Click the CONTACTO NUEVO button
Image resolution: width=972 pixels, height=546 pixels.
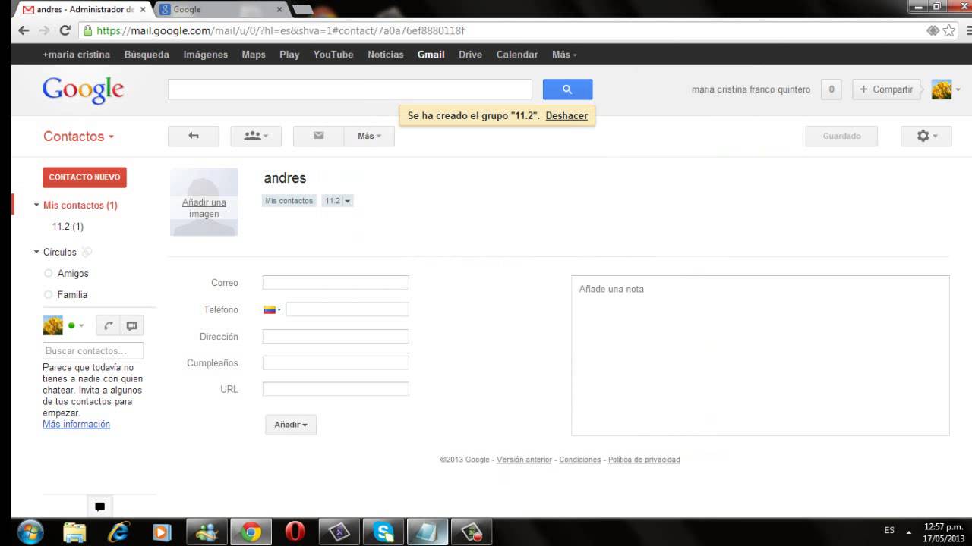84,177
